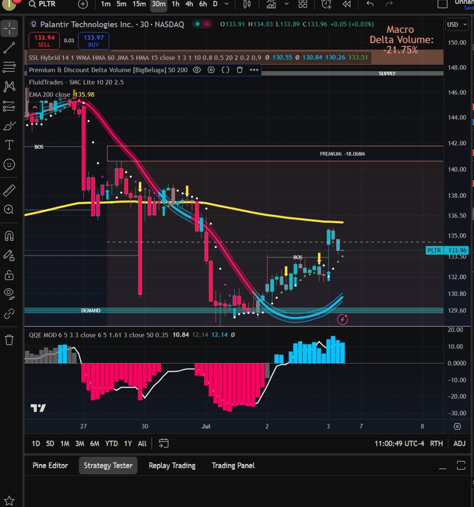Open the Fibonacci and Gann tools

click(9, 67)
